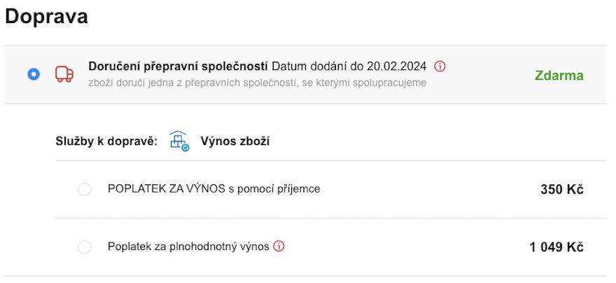This screenshot has width=616, height=283.
Task: Click the 350 Kč price
Action: (562, 189)
